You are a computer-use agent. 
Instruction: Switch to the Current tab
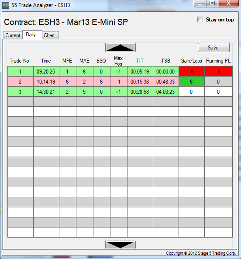point(13,35)
